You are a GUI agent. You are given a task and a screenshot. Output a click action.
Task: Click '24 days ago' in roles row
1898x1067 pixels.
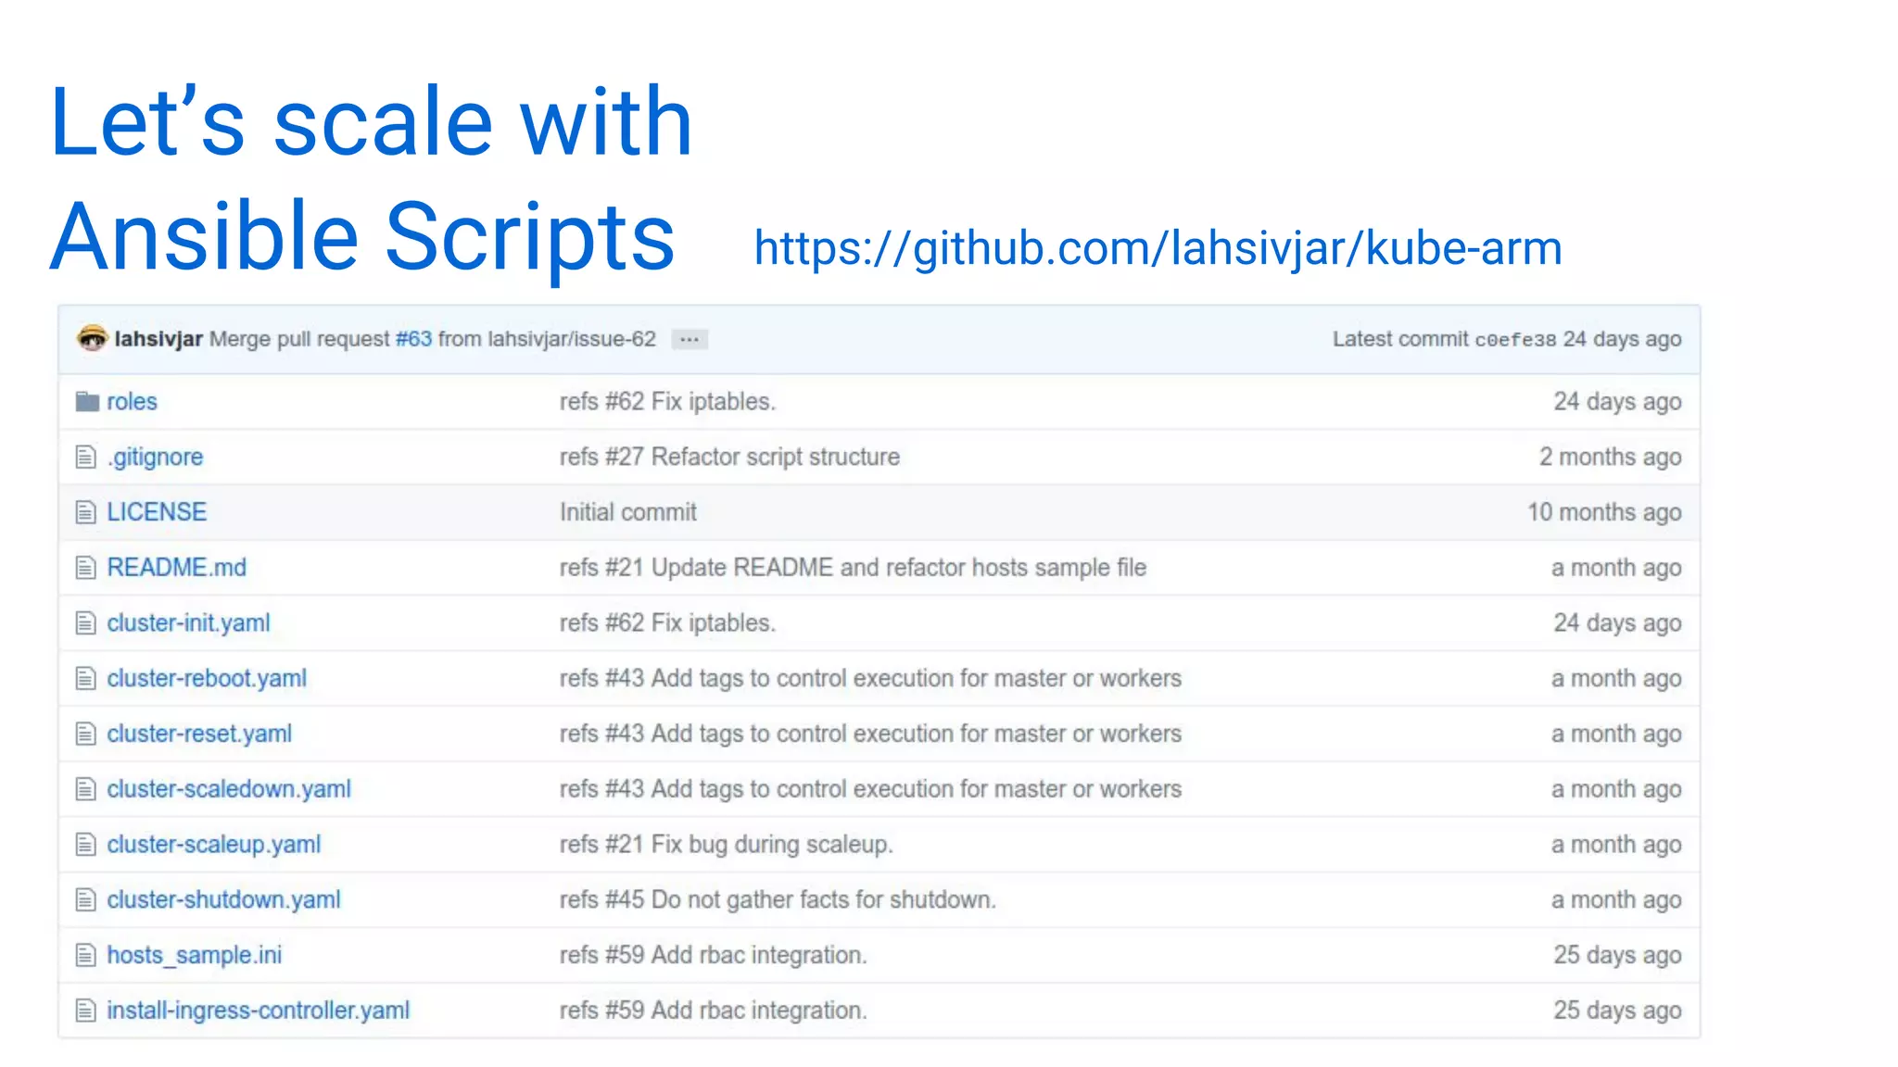coord(1617,402)
